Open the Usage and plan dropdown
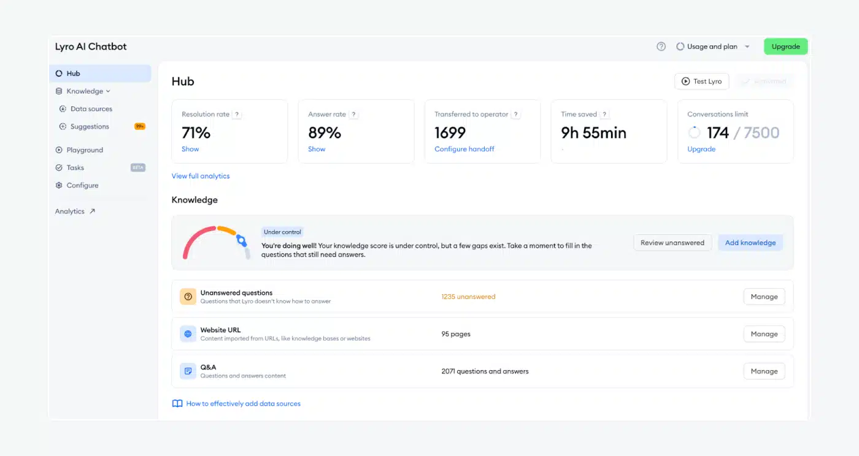This screenshot has height=456, width=859. [713, 47]
